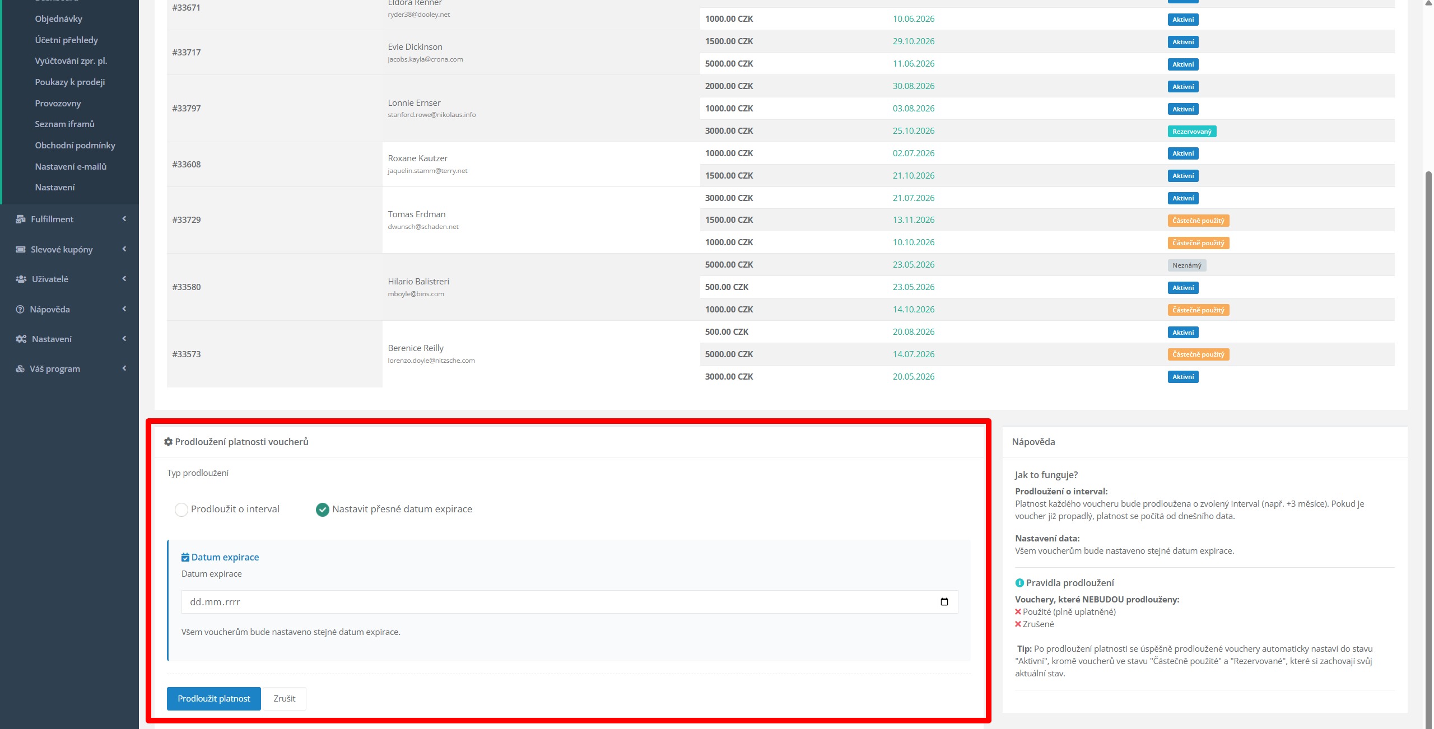This screenshot has height=729, width=1434.
Task: Click the page vertical scrollbar thumb
Action: point(1428,448)
